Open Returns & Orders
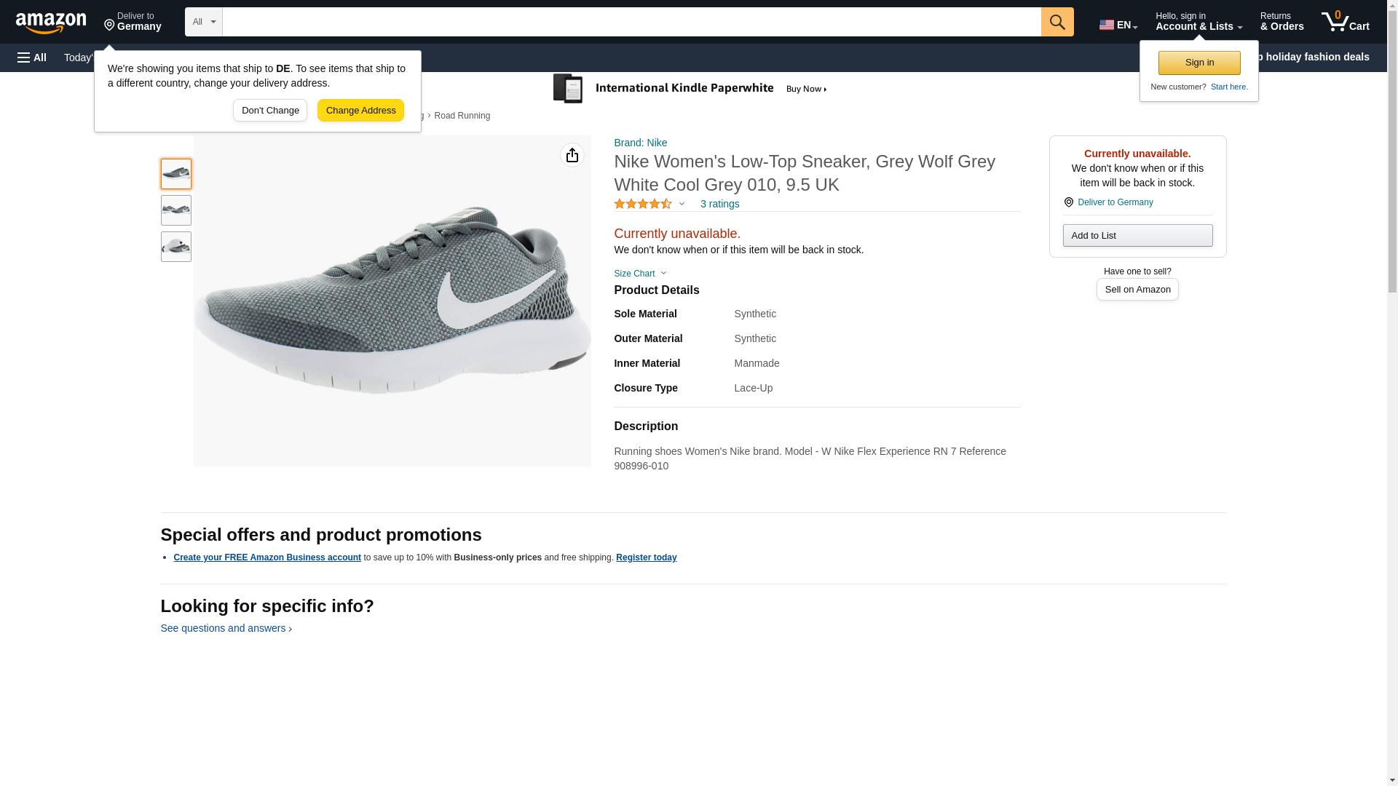1398x786 pixels. (1281, 22)
